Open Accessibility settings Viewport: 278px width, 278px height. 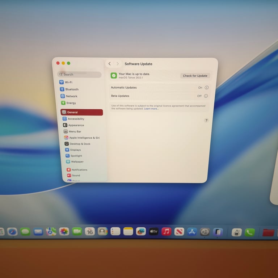[73, 119]
